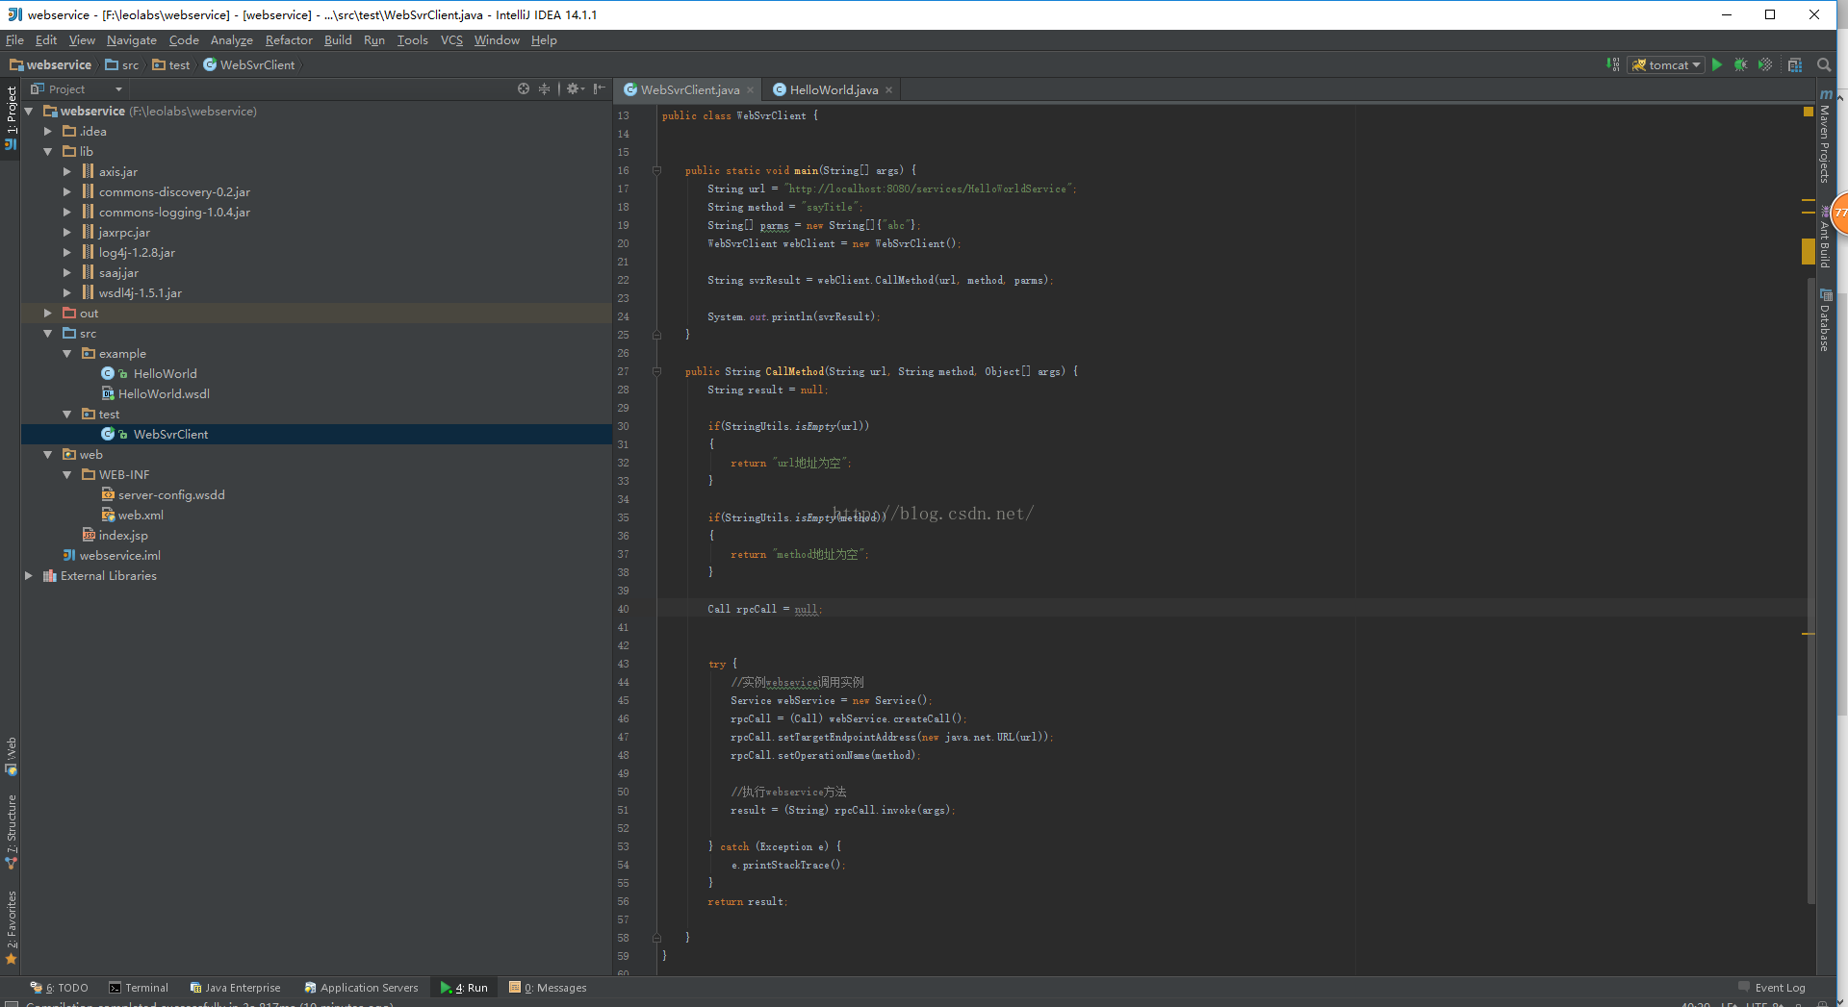Open Database side panel

click(x=1825, y=320)
